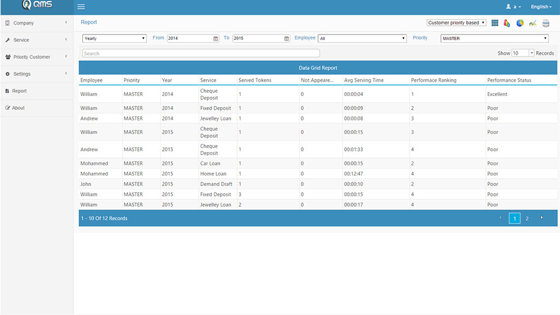The image size is (560, 315).
Task: Open the Employee All dropdown
Action: [x=362, y=38]
